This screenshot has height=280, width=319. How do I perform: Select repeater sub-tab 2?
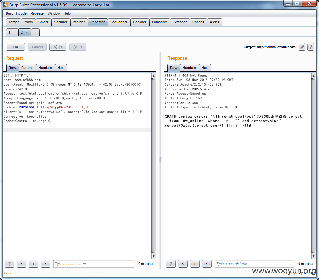click(22, 32)
